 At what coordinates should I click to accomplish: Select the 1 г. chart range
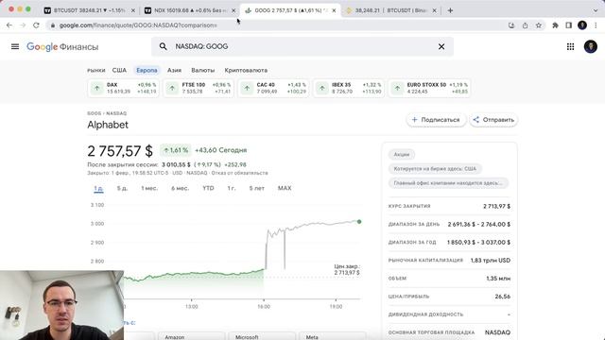(232, 188)
